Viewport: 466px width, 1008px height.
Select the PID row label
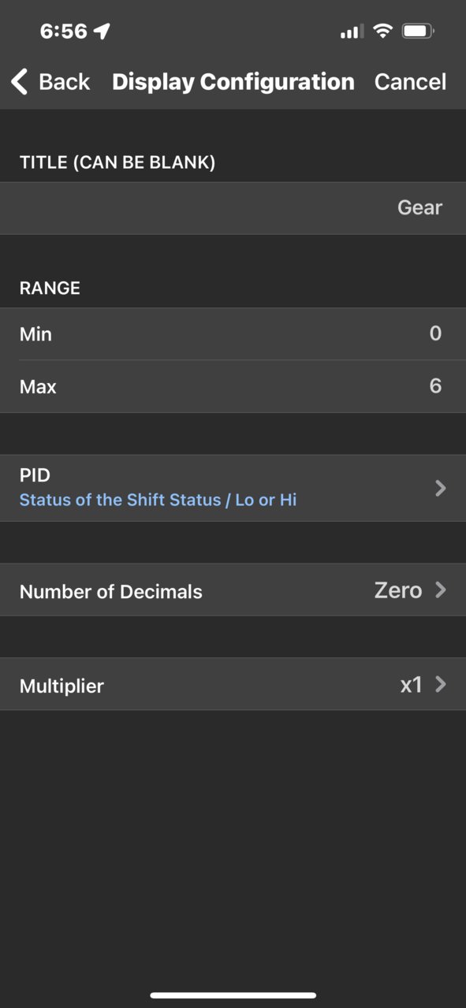[35, 475]
